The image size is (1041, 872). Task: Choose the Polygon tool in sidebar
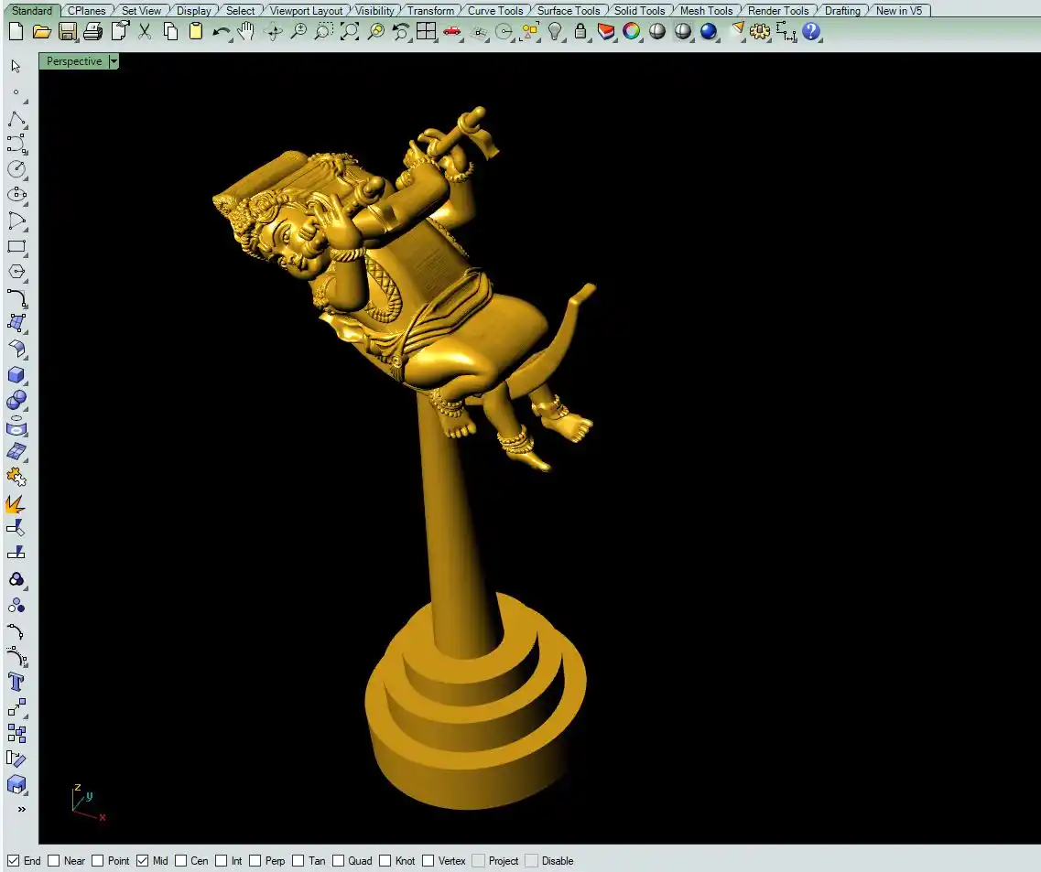16,272
